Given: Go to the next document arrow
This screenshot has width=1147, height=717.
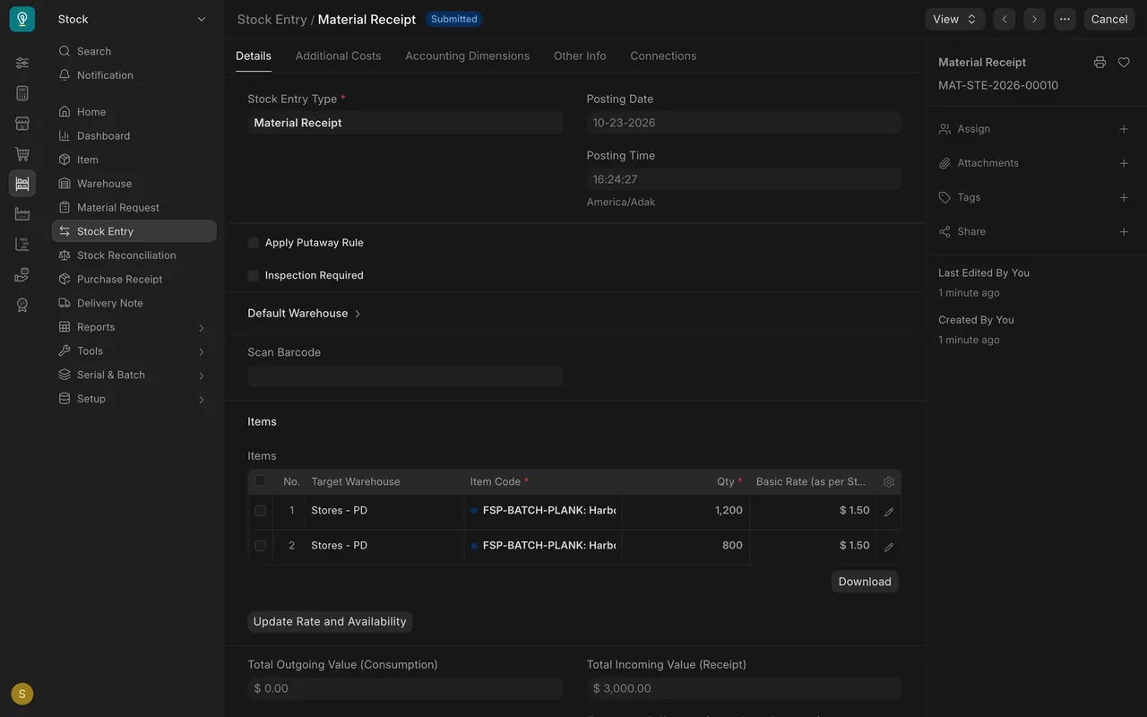Looking at the screenshot, I should click(1035, 19).
